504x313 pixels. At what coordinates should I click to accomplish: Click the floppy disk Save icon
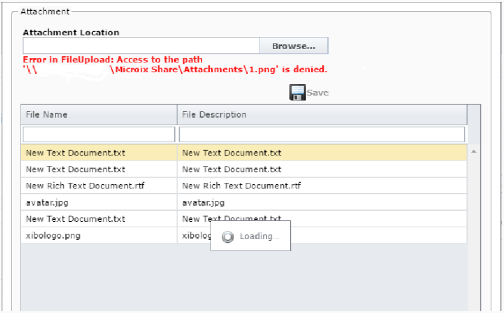[297, 93]
